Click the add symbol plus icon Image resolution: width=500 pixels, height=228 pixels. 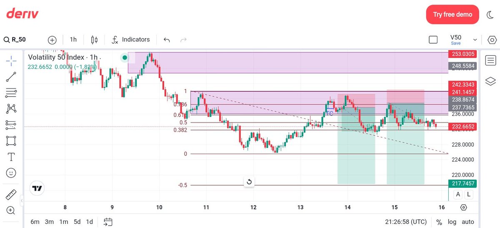52,40
